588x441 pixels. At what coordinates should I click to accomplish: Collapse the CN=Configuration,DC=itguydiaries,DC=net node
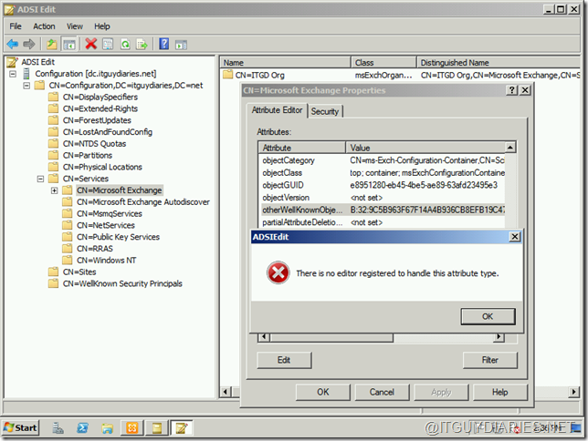26,86
